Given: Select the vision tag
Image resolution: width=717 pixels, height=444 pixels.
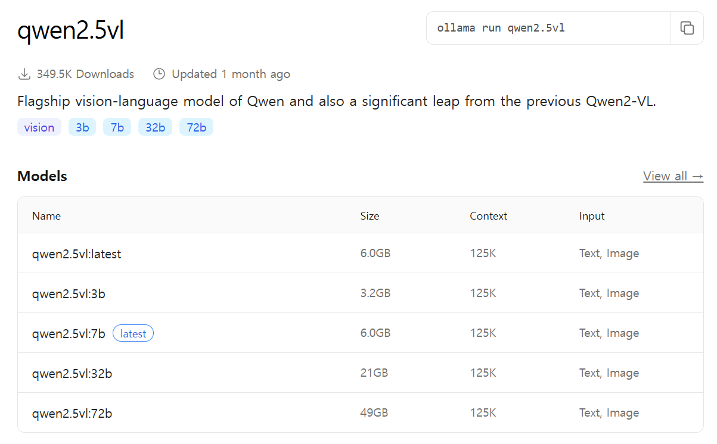Looking at the screenshot, I should click(x=39, y=127).
